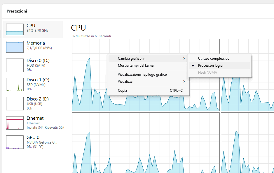Image resolution: width=274 pixels, height=173 pixels.
Task: Select Processori logici graph mode
Action: pos(219,66)
